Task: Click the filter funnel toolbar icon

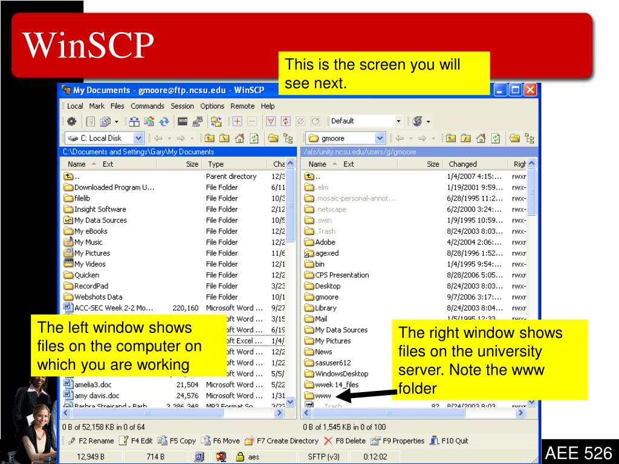Action: point(270,121)
